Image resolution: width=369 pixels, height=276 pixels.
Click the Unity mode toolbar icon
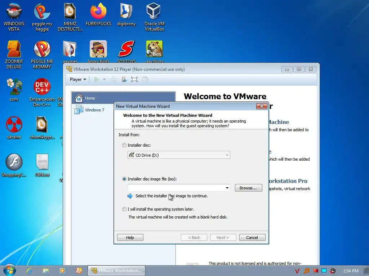click(145, 79)
